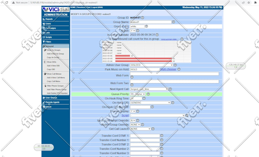Viewport: 259px width, 157px height.
Task: Click help icon for Transfer-Conf Number 1
Action: [x=162, y=140]
